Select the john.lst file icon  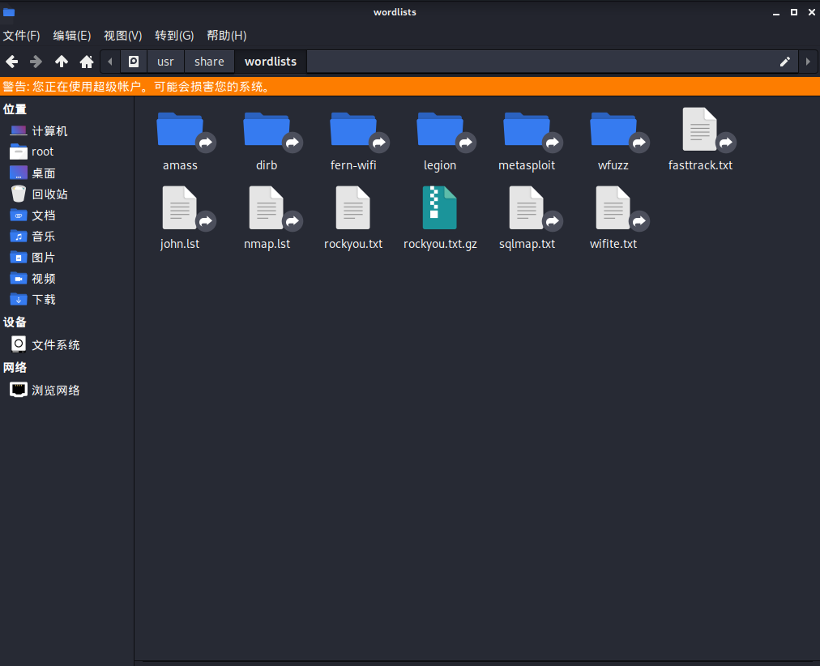180,208
